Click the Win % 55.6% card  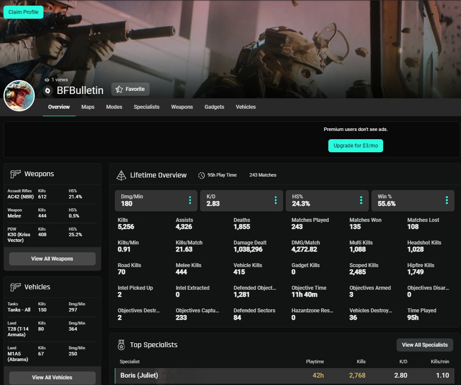coord(413,201)
